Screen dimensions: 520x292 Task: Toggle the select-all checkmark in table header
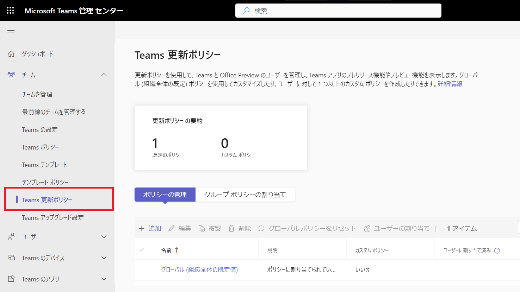pyautogui.click(x=142, y=250)
